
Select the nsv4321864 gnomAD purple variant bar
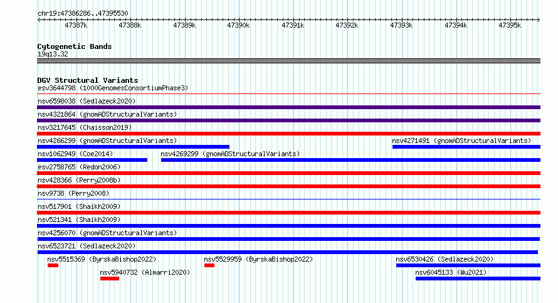point(288,120)
